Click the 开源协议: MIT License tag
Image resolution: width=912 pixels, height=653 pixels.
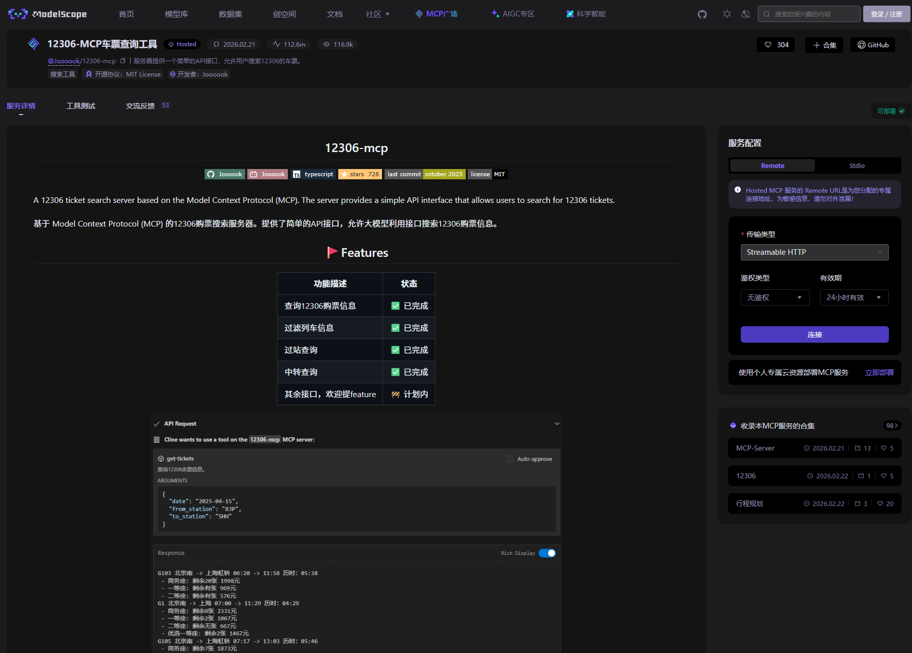pyautogui.click(x=123, y=74)
